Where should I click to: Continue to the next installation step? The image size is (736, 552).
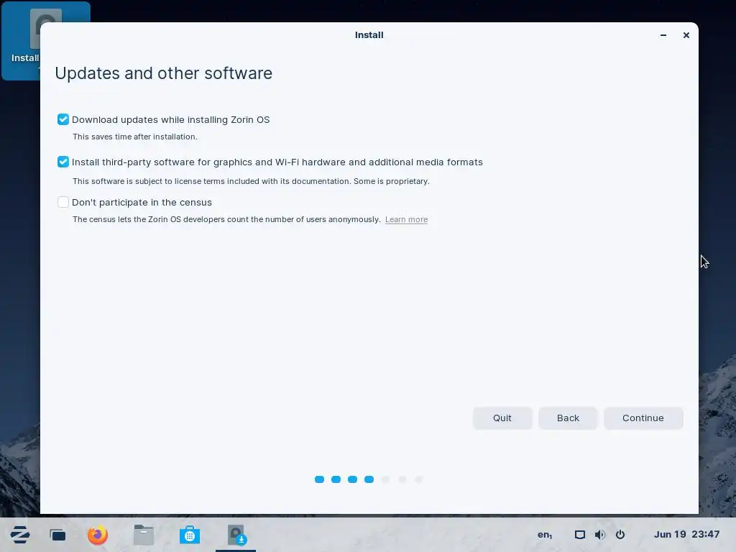coord(643,418)
